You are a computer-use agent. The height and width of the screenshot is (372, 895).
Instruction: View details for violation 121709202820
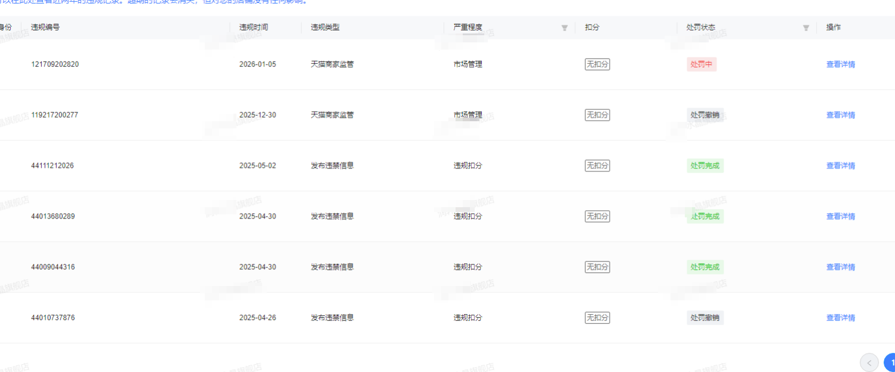click(840, 64)
